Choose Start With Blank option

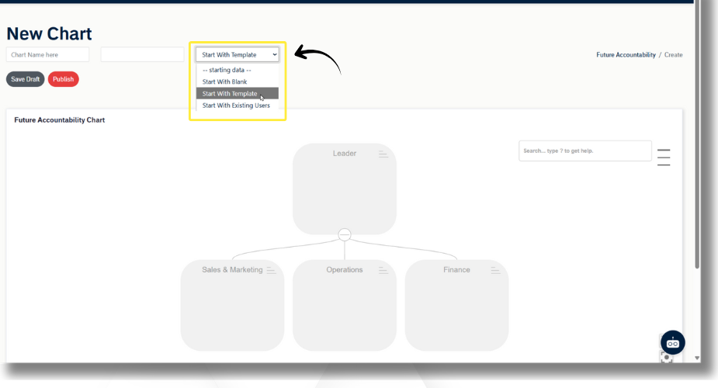click(224, 81)
